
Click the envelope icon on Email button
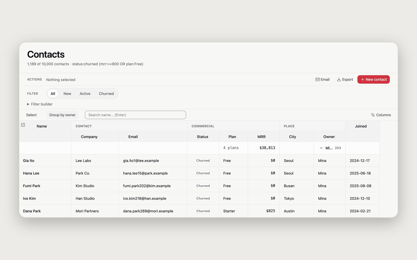click(x=317, y=80)
